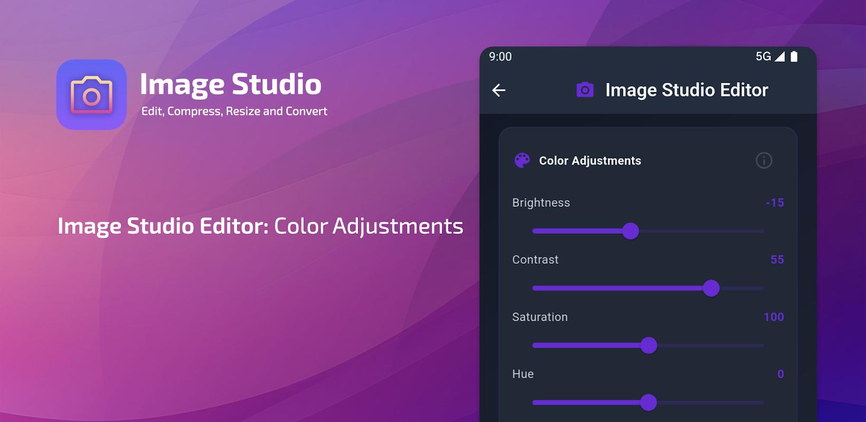Click the Saturation label
The image size is (866, 422).
click(x=540, y=317)
